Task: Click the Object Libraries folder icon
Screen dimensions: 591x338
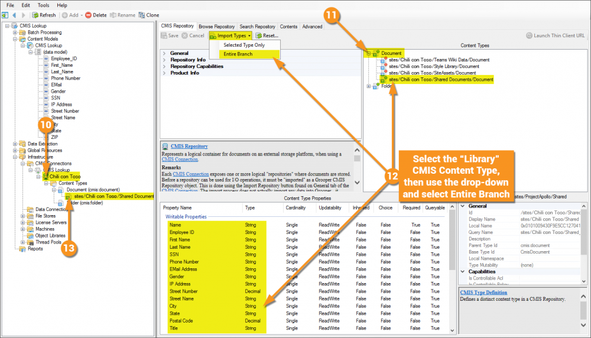Action: click(x=30, y=236)
